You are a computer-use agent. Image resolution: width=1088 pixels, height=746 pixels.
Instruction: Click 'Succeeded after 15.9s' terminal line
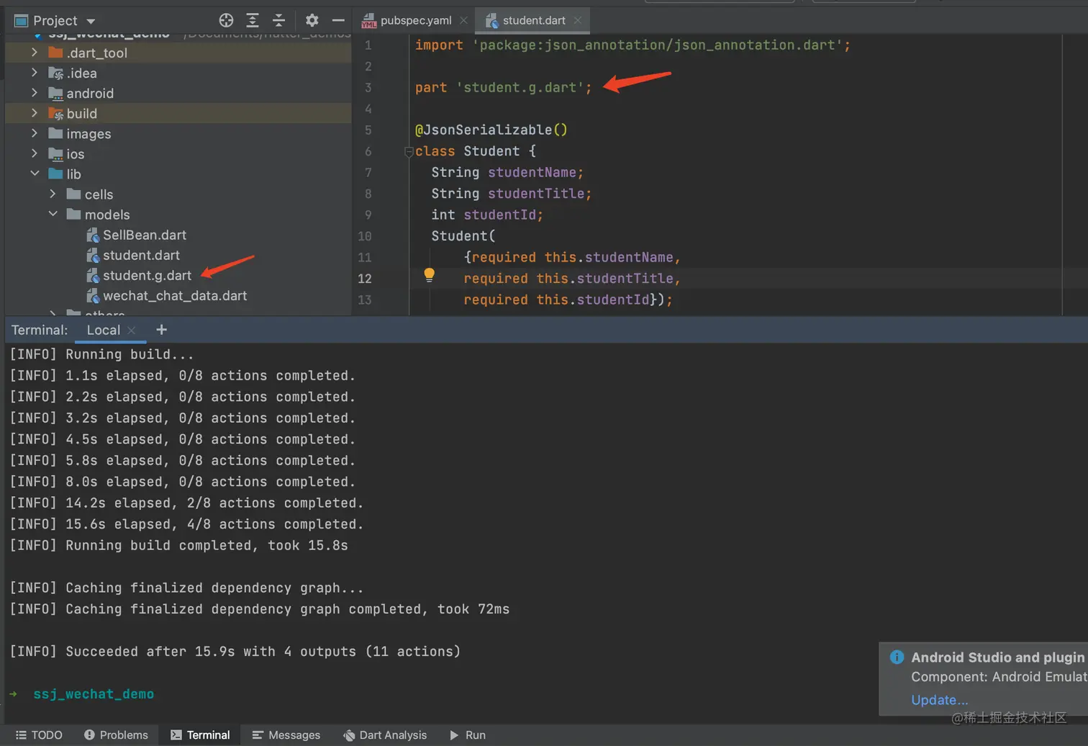pyautogui.click(x=235, y=651)
